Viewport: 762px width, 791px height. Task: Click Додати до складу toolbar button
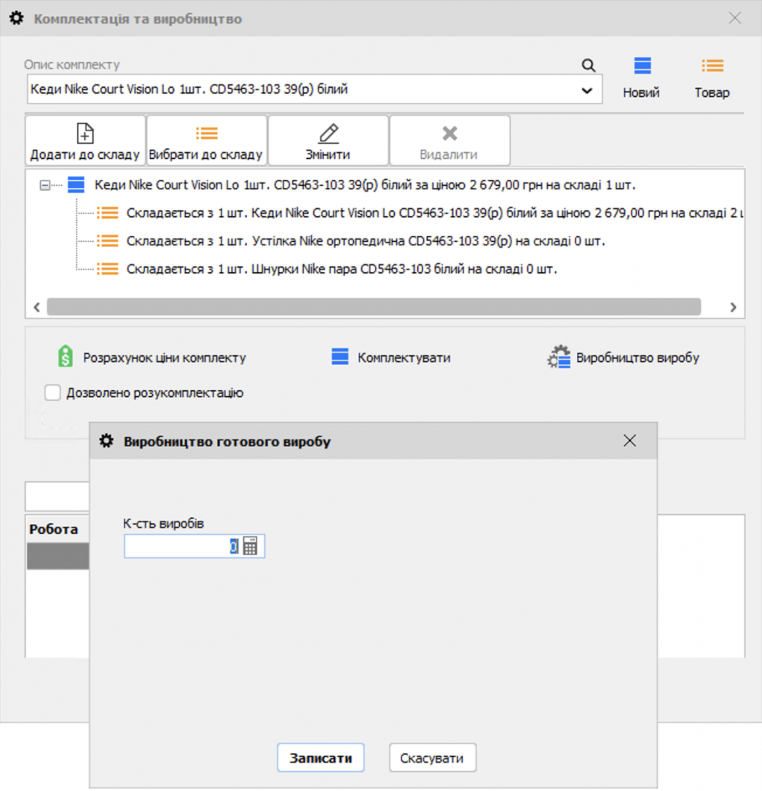point(85,141)
